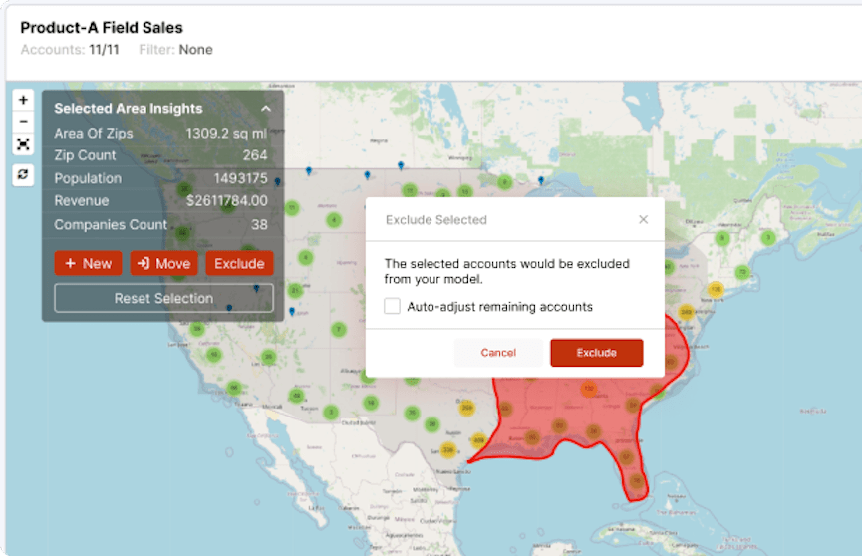Collapse the Selected Area Insights panel

(266, 109)
